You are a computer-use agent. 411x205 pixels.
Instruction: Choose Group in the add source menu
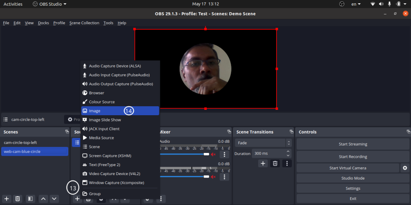[120, 194]
